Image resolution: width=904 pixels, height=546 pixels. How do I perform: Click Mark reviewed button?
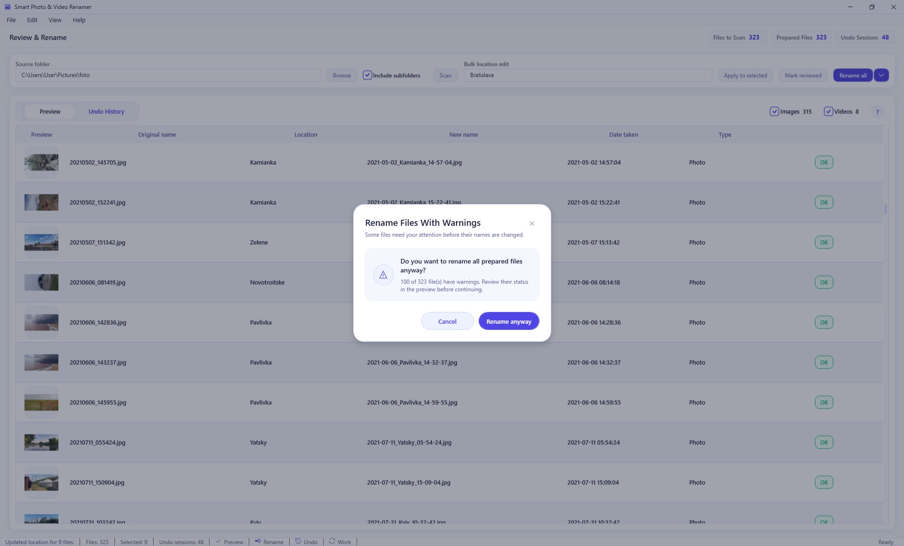[803, 75]
